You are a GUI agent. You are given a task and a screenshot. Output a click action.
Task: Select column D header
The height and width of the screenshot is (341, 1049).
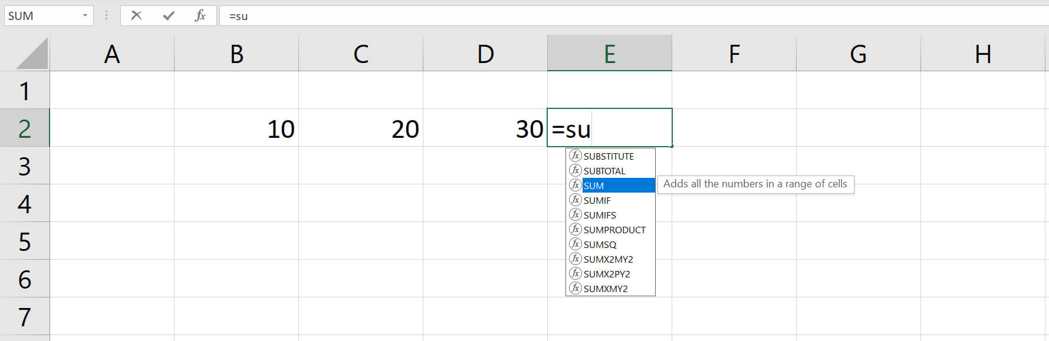pyautogui.click(x=485, y=54)
